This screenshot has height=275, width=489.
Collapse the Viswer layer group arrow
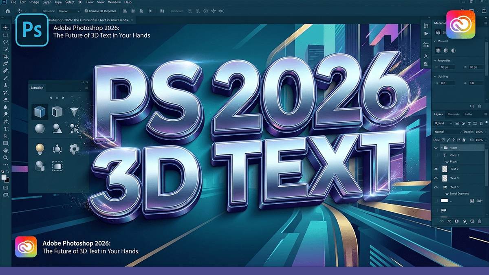[x=442, y=147]
